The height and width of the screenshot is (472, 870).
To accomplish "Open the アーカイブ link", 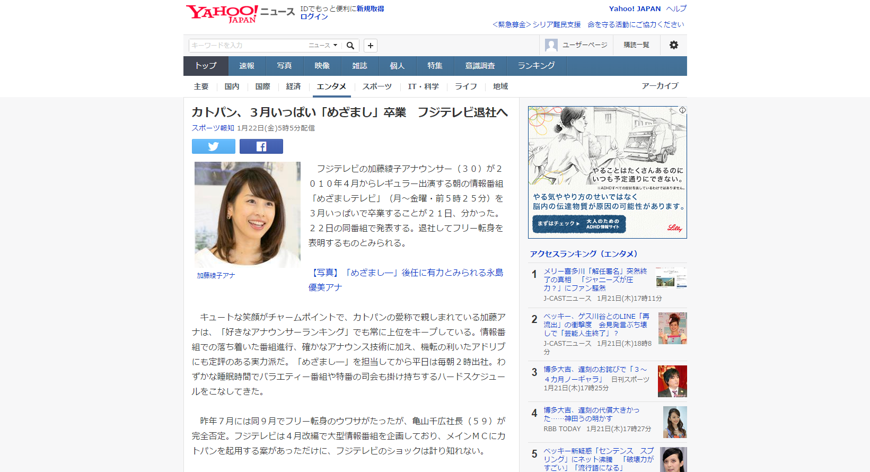I will pyautogui.click(x=660, y=86).
